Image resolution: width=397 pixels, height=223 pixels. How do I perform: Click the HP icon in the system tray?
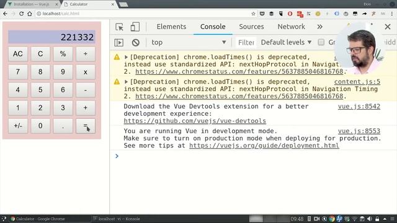(339, 219)
